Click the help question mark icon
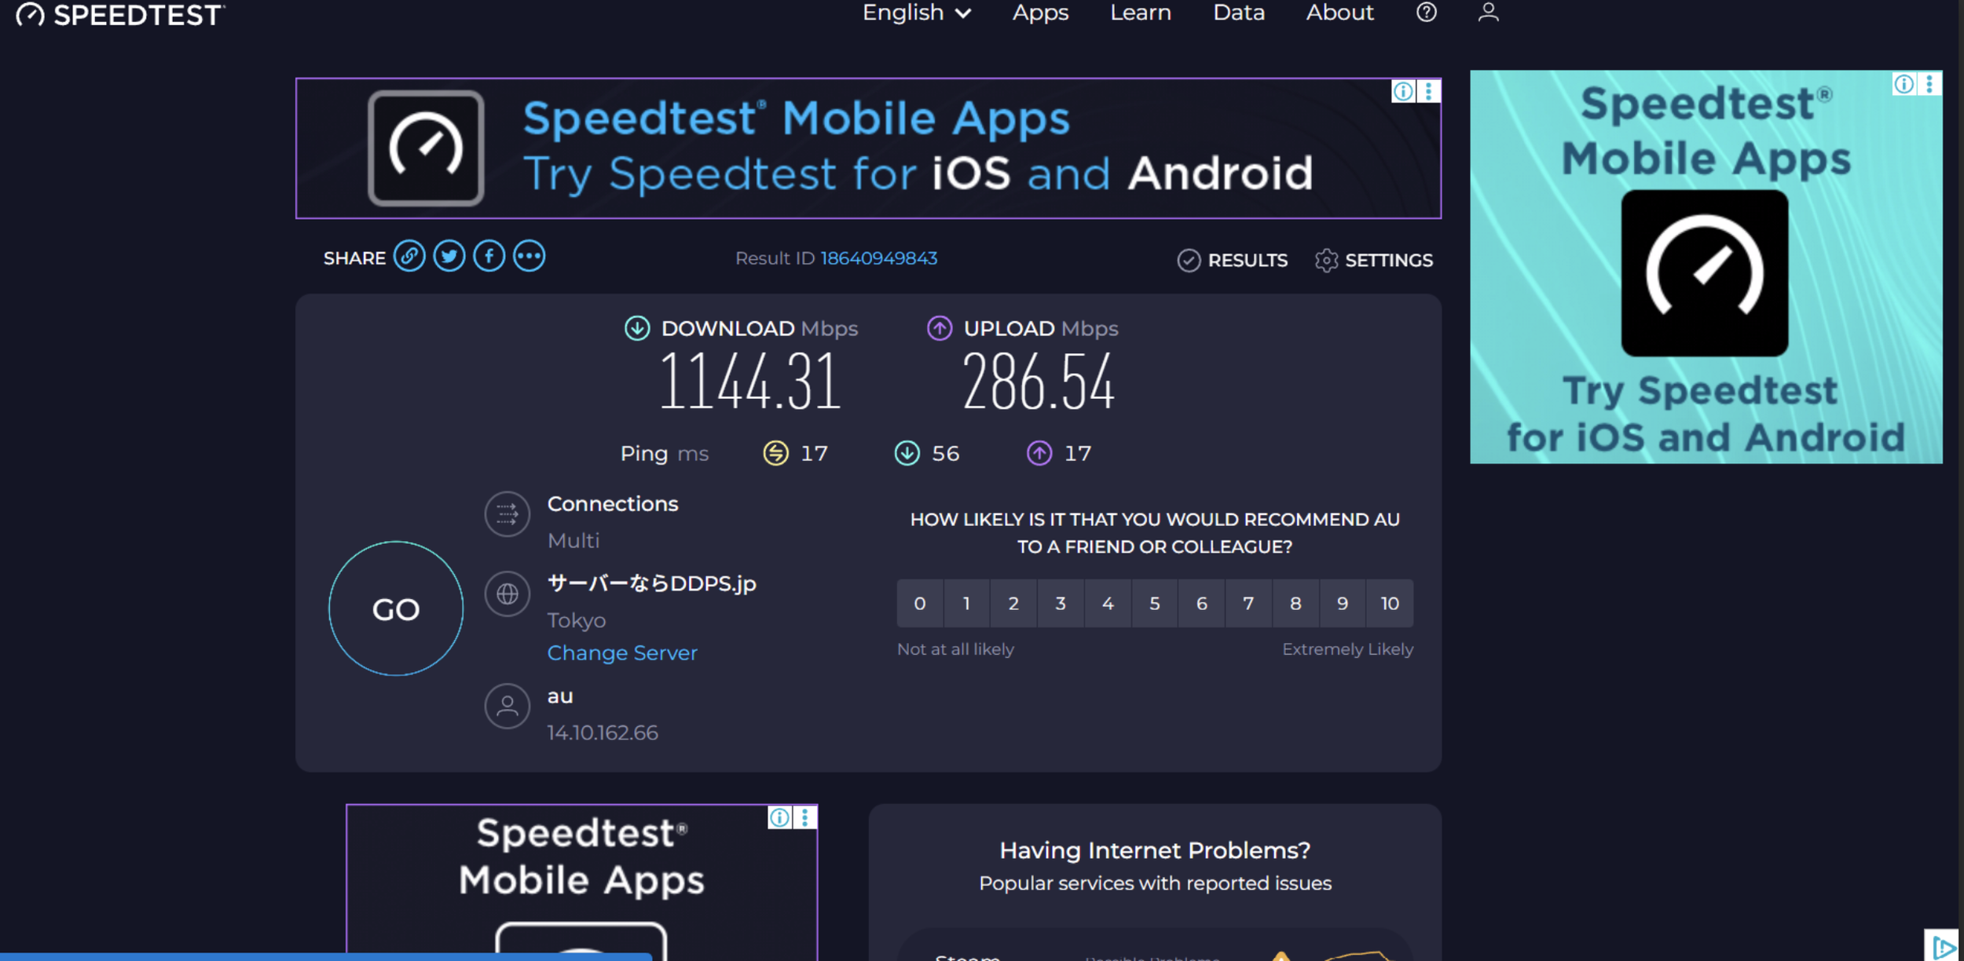 tap(1426, 13)
